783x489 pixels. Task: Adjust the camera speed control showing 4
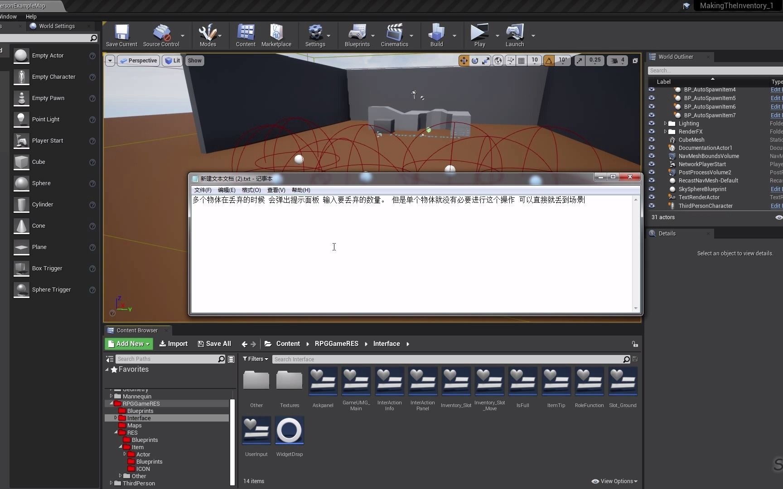tap(617, 60)
